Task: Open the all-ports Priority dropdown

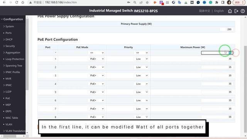Action: [x=141, y=53]
